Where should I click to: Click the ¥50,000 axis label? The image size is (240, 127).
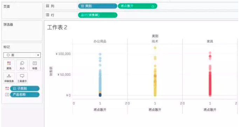[64, 75]
